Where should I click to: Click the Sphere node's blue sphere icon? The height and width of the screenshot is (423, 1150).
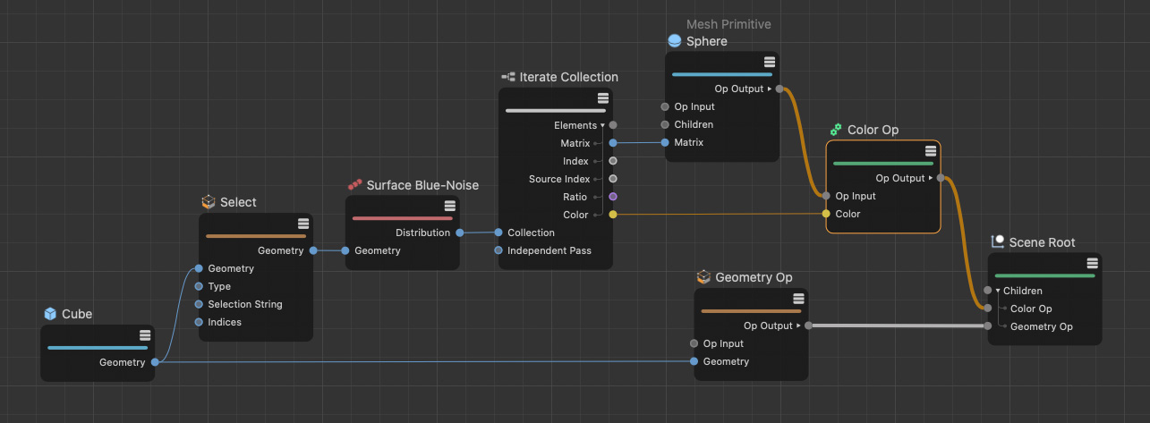675,41
